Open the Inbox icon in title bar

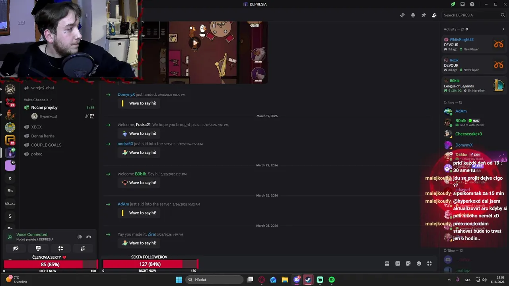click(462, 4)
